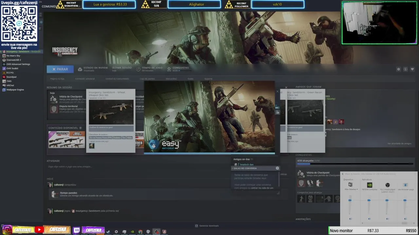
Task: Click the Overwatch 2 game icon
Action: point(4,60)
